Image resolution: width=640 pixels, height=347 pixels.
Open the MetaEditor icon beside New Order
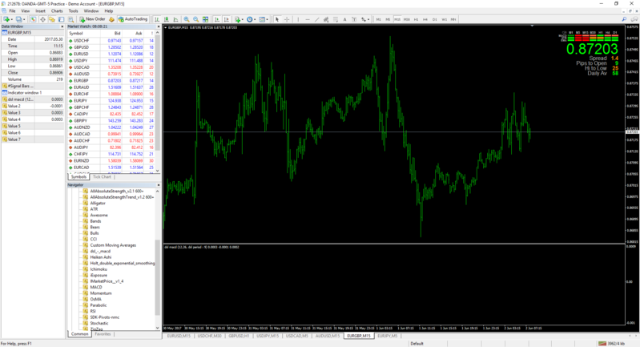(111, 19)
